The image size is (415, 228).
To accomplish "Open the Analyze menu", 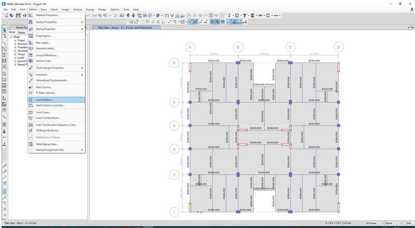I will point(77,9).
